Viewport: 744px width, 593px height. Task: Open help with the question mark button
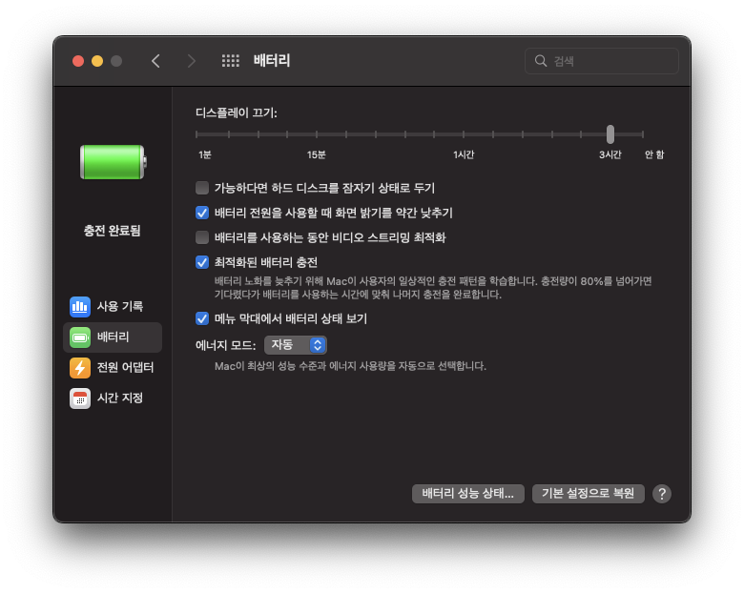pos(661,494)
